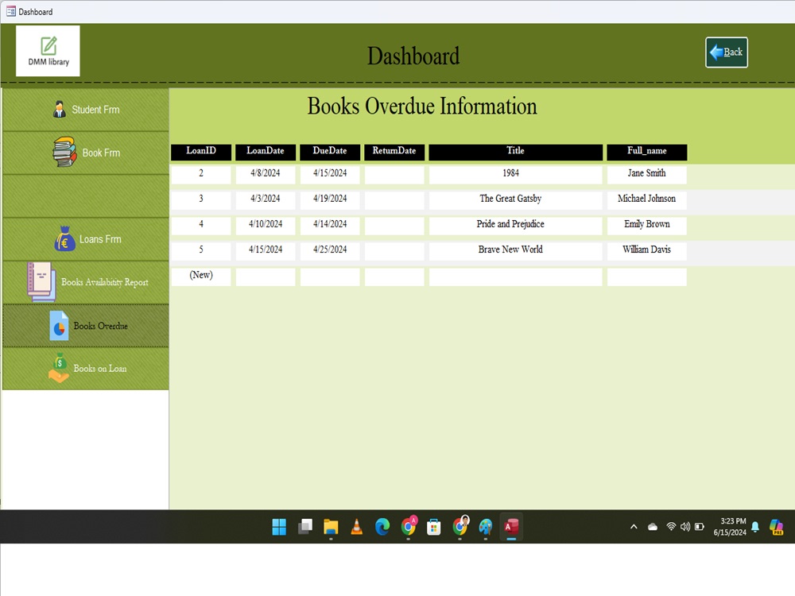Click The Great Gatsby title cell

[516, 199]
